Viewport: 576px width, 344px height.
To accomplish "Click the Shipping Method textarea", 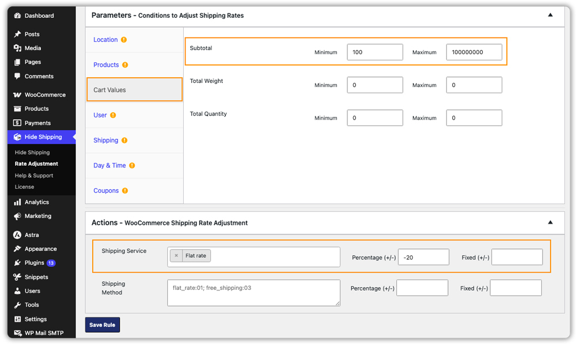I will 253,293.
